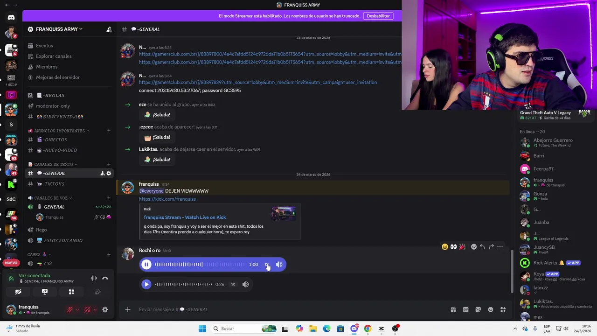Mute volume of the 1:00 voice message
Screen dimensions: 597x336
pyautogui.click(x=279, y=265)
